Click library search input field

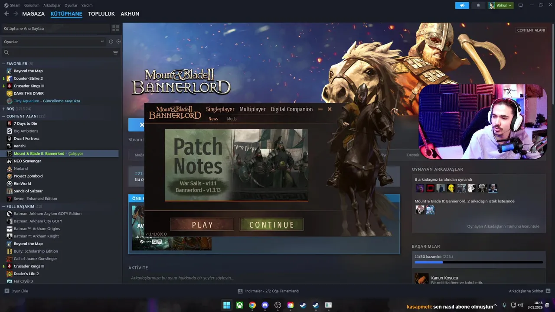coord(61,52)
